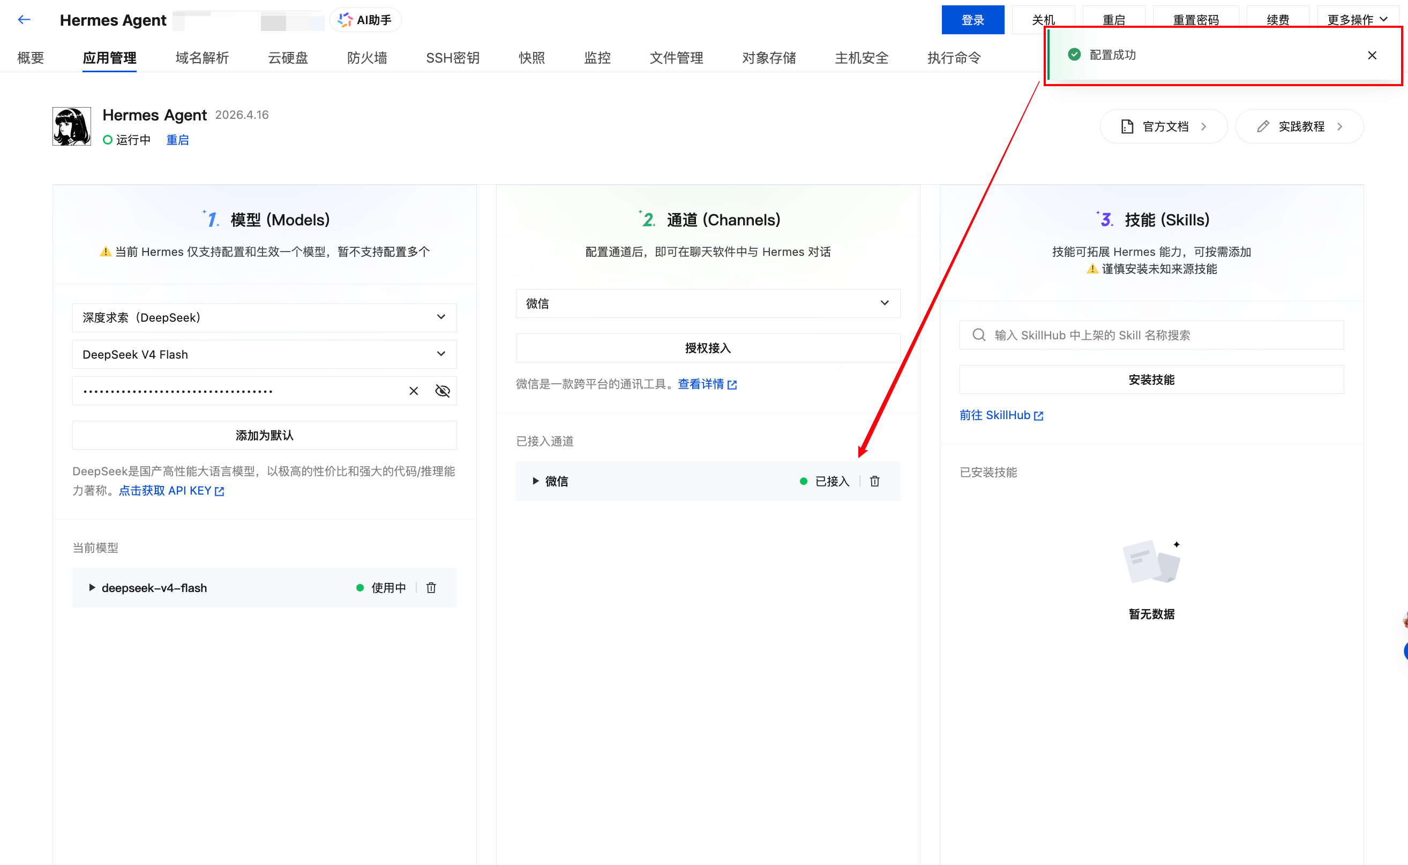The height and width of the screenshot is (865, 1408).
Task: Click the 重置密码 button
Action: pos(1196,20)
